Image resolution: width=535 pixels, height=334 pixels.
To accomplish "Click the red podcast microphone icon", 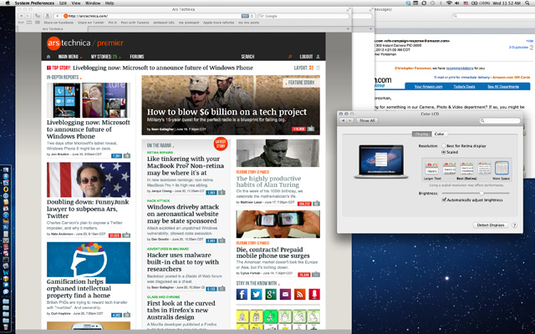I will [314, 294].
